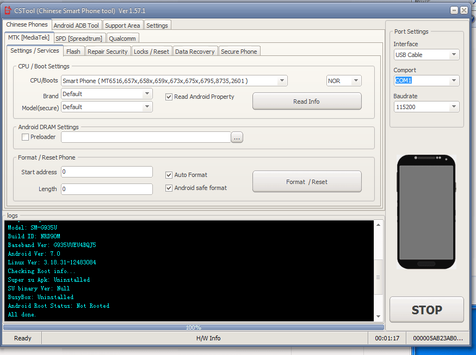Screen dimensions: 476x355
Task: Go to Support Area tab
Action: click(122, 26)
